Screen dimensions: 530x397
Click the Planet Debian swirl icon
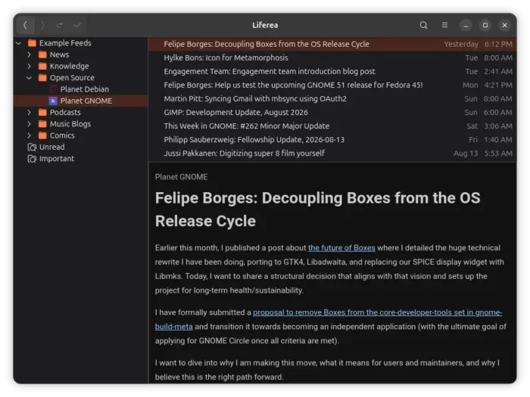click(53, 89)
